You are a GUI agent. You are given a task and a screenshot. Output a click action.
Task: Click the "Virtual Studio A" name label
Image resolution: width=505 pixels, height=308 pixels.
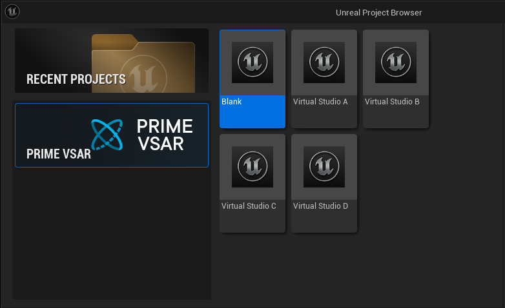[320, 102]
